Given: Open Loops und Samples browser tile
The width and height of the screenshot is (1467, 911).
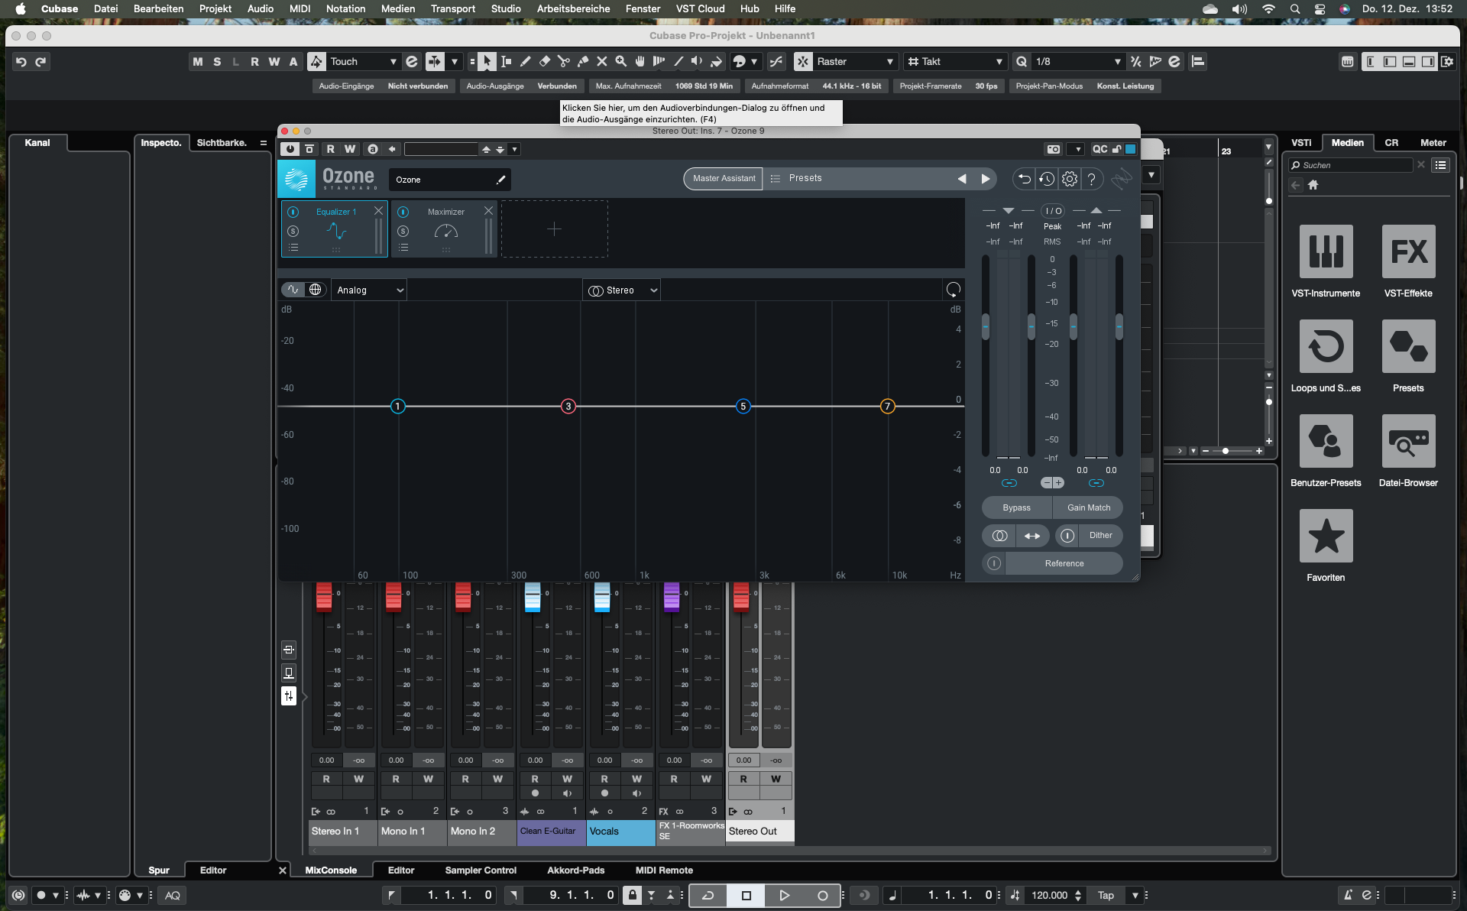Looking at the screenshot, I should [1326, 347].
